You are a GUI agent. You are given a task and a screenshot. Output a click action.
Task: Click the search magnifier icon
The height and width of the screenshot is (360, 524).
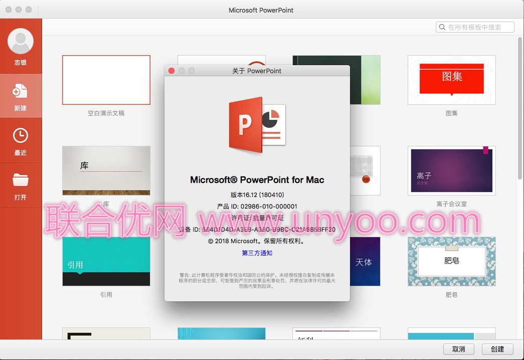(442, 27)
